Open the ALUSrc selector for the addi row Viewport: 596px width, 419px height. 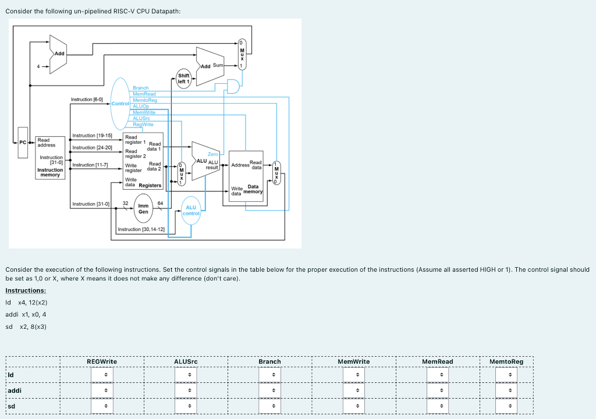coord(186,390)
